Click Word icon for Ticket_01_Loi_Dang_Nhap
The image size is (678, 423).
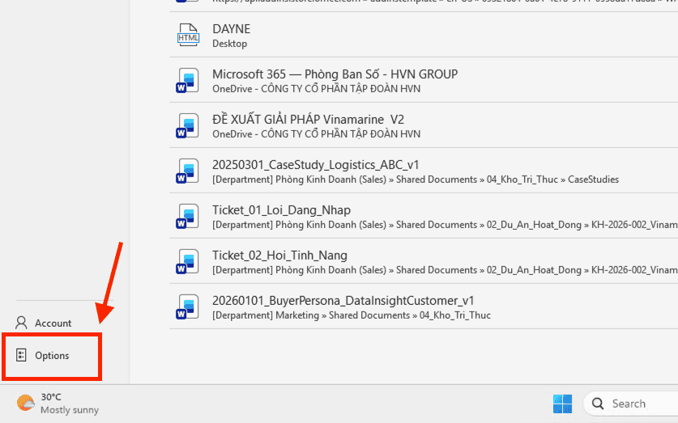[188, 216]
